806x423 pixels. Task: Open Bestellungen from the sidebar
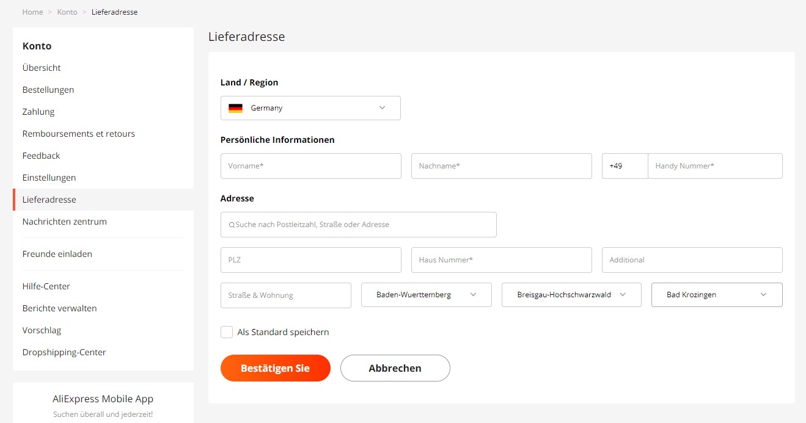pos(48,89)
